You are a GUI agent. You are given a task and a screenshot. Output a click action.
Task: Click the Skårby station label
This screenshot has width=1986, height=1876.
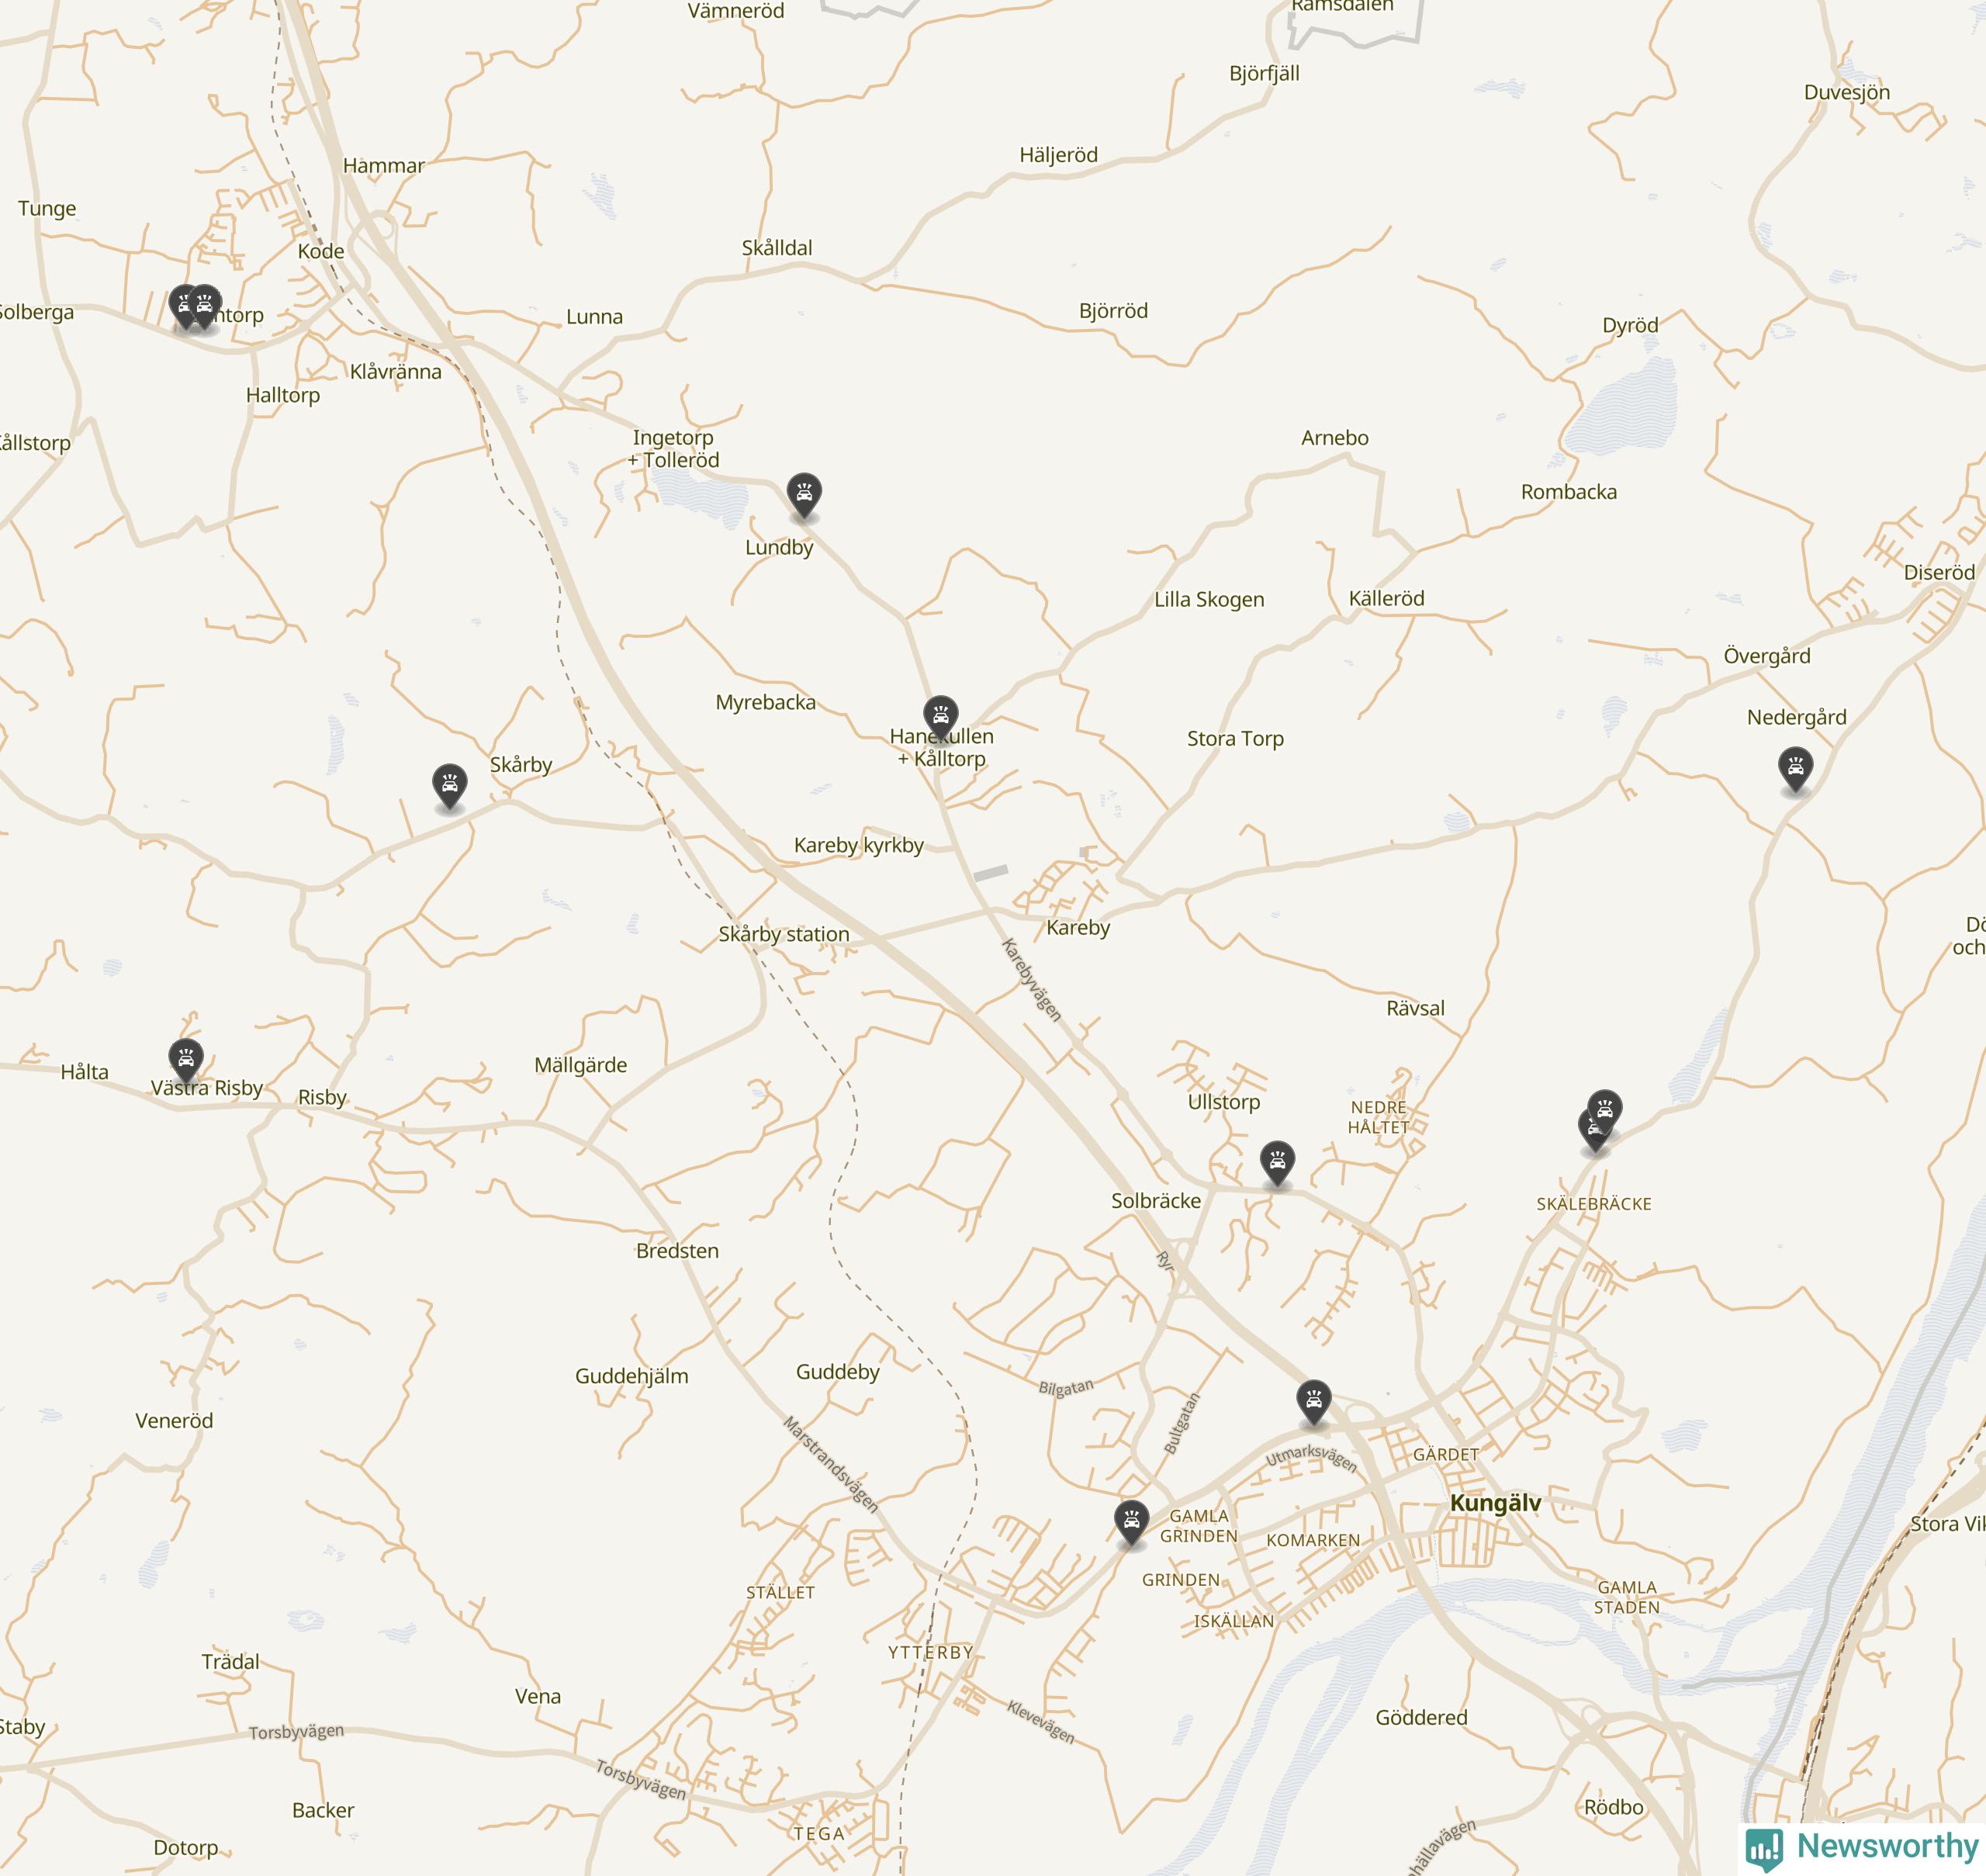[x=784, y=934]
